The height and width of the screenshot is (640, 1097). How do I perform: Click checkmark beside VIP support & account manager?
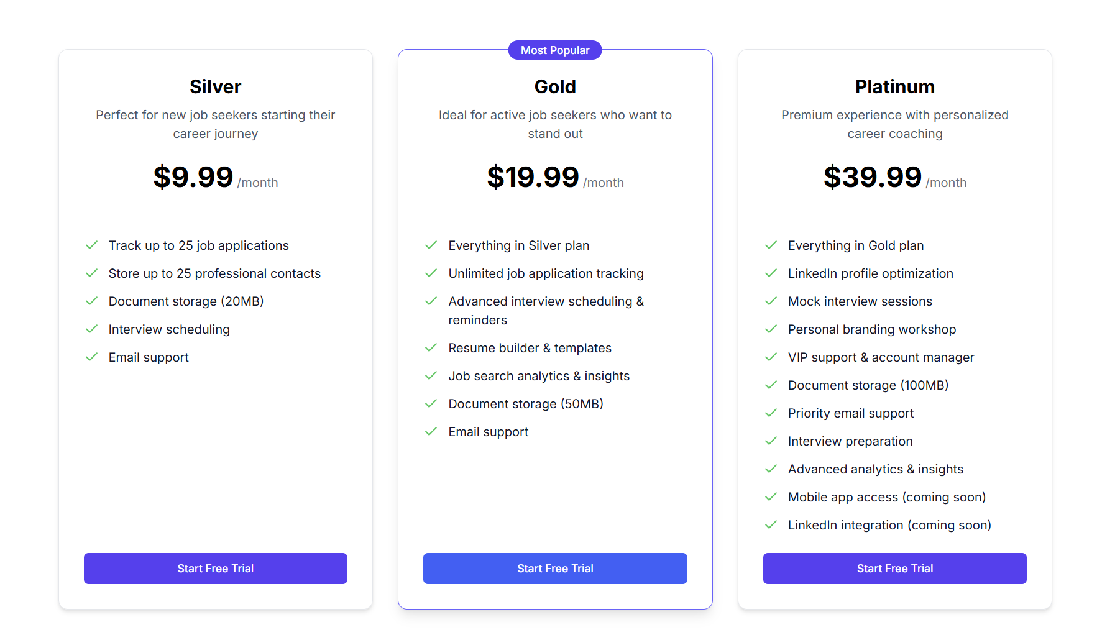(x=771, y=357)
